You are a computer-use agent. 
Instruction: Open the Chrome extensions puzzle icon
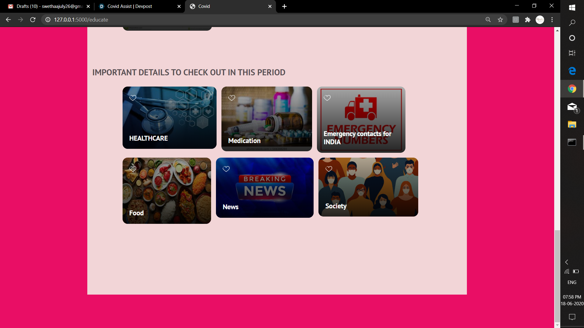(528, 20)
